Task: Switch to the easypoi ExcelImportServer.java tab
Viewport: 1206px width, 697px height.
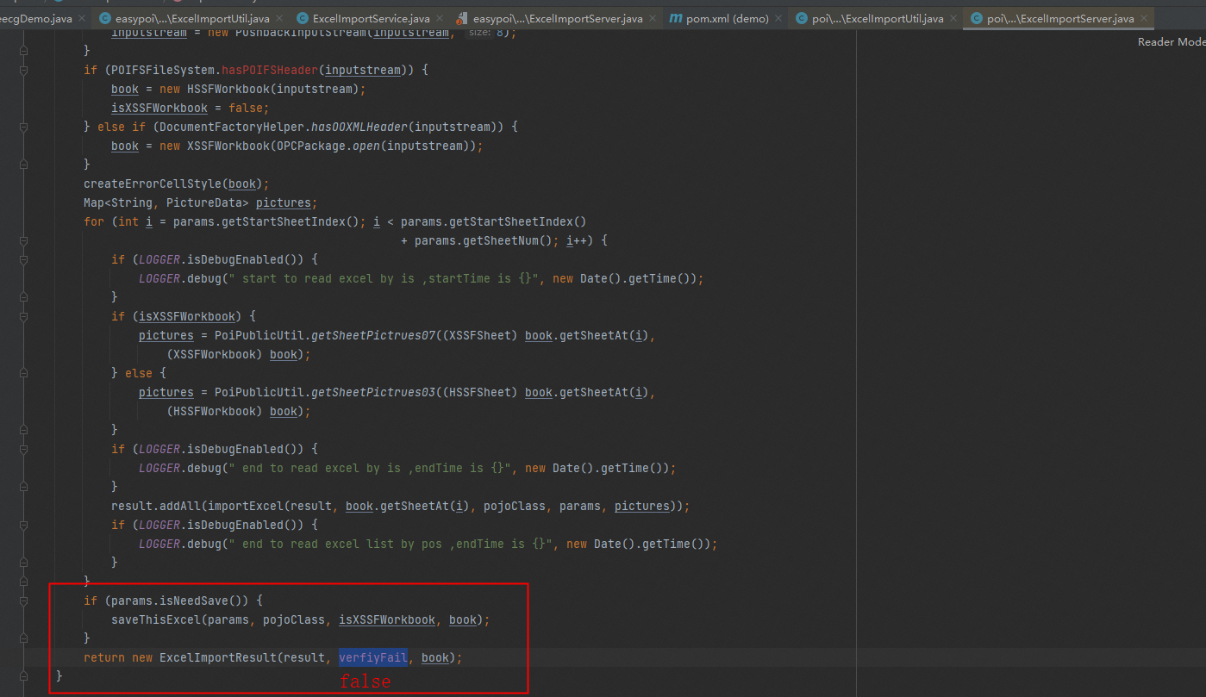Action: pyautogui.click(x=557, y=18)
